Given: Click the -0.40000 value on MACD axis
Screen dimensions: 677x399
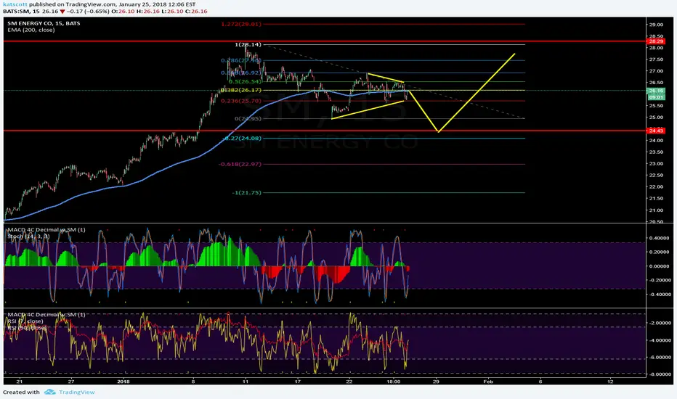Looking at the screenshot, I should pyautogui.click(x=660, y=295).
